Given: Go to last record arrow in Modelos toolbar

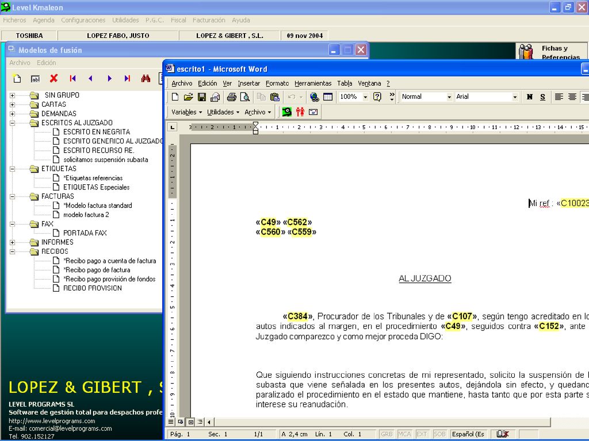Looking at the screenshot, I should tap(127, 78).
